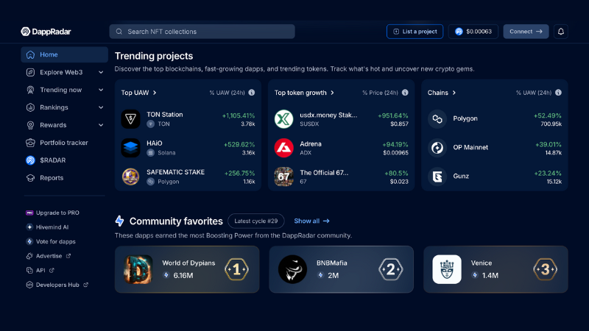589x331 pixels.
Task: Click the Adrena token logo
Action: pos(283,148)
